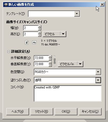Open the ピクセル unit dropdown
The width and height of the screenshot is (108, 122).
[x=55, y=34]
